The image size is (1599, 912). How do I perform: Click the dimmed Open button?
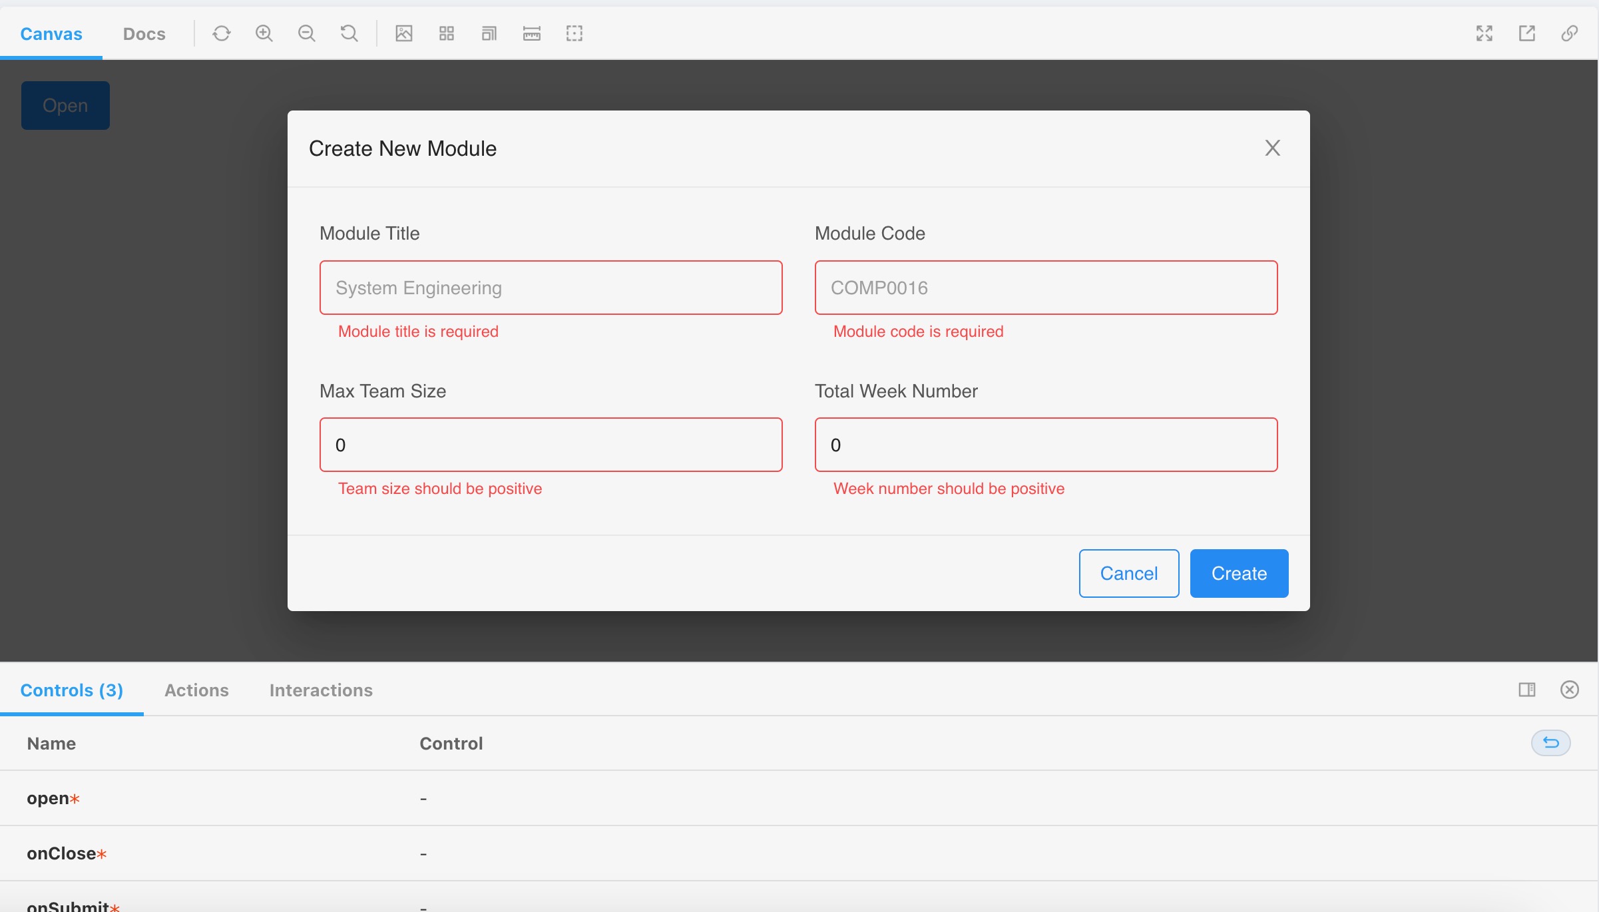click(65, 105)
